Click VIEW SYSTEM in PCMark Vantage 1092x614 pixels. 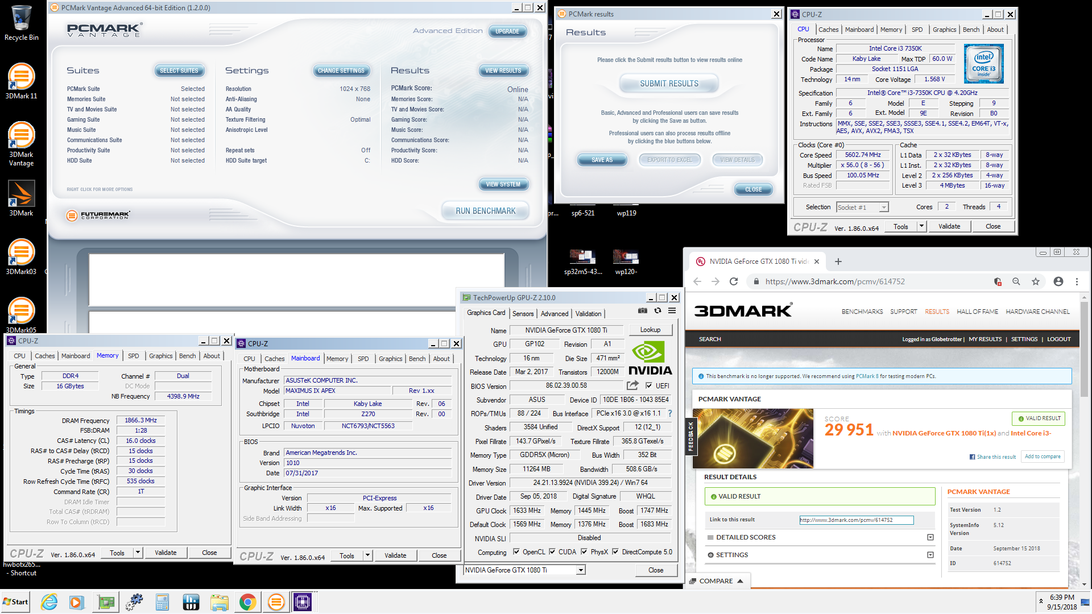coord(503,184)
